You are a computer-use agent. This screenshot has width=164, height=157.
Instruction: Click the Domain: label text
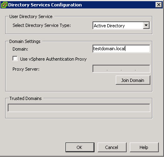click(x=20, y=49)
